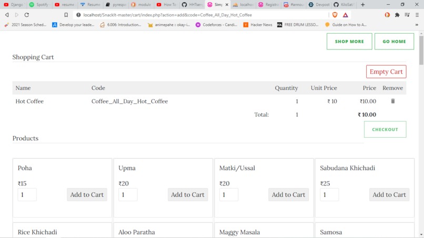Add Sabudana Khichadi to cart
The width and height of the screenshot is (424, 238).
point(389,194)
